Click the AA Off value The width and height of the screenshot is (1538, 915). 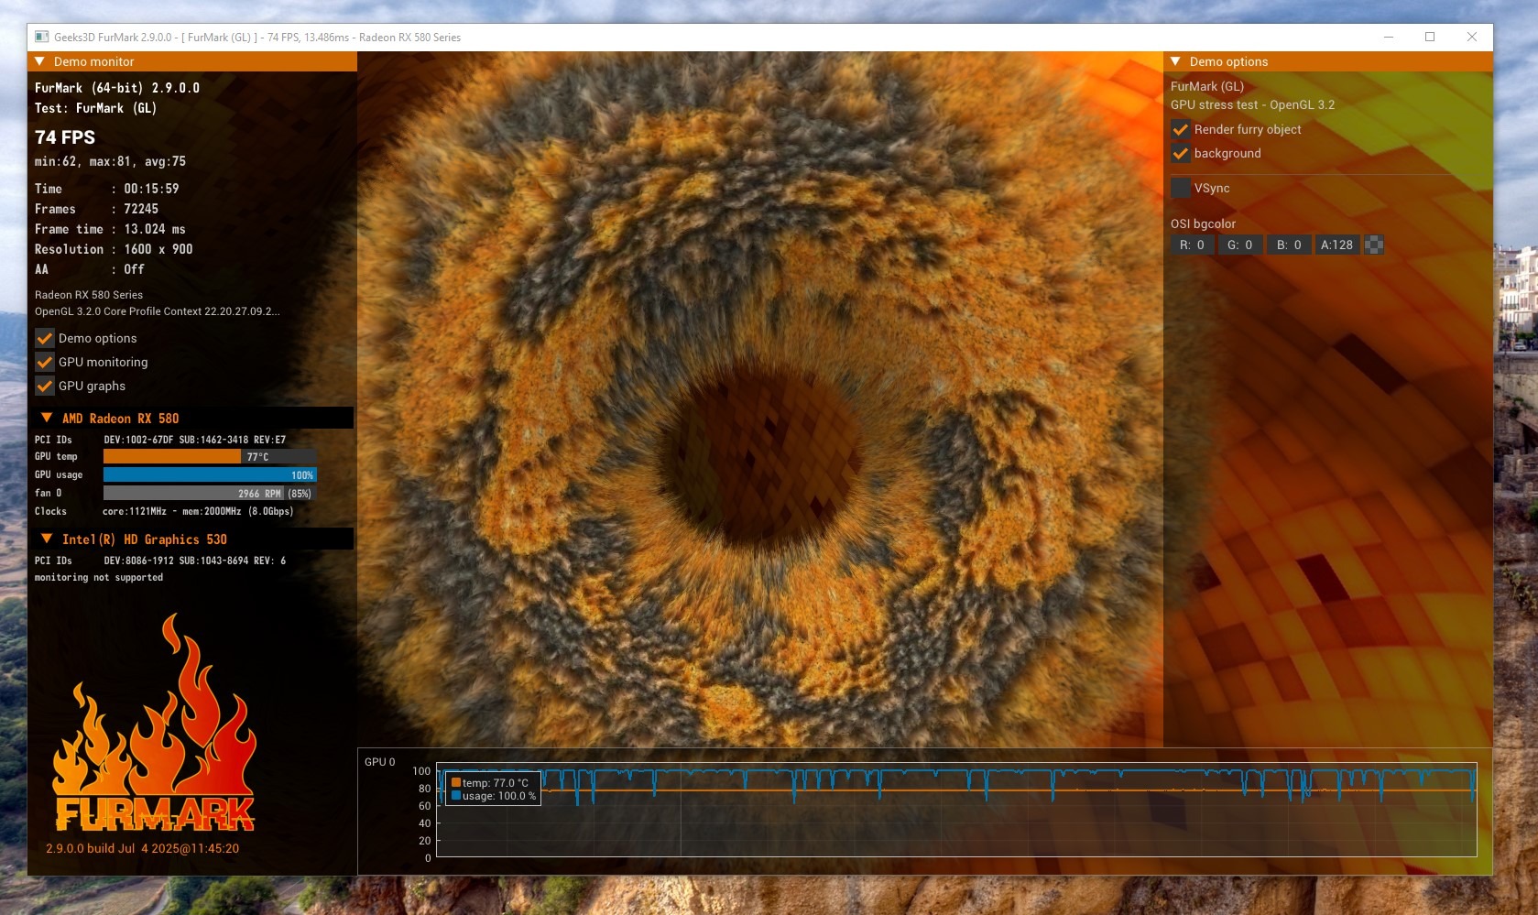tap(135, 269)
